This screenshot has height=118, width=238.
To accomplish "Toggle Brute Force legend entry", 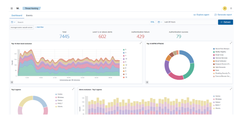I will tap(218, 55).
